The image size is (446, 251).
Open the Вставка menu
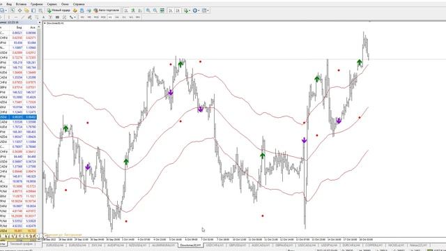point(21,4)
